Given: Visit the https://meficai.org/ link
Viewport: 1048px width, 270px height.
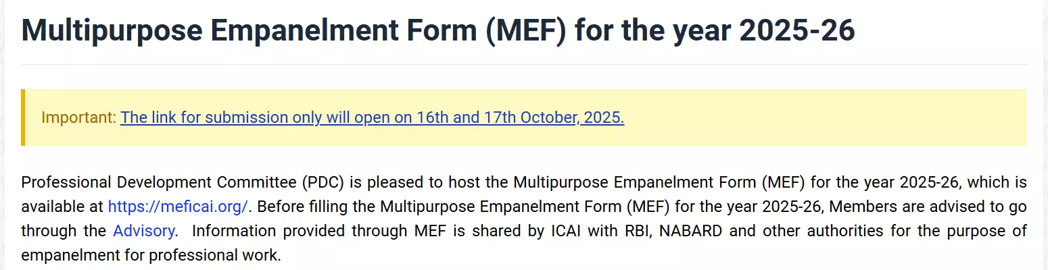Looking at the screenshot, I should (x=178, y=206).
